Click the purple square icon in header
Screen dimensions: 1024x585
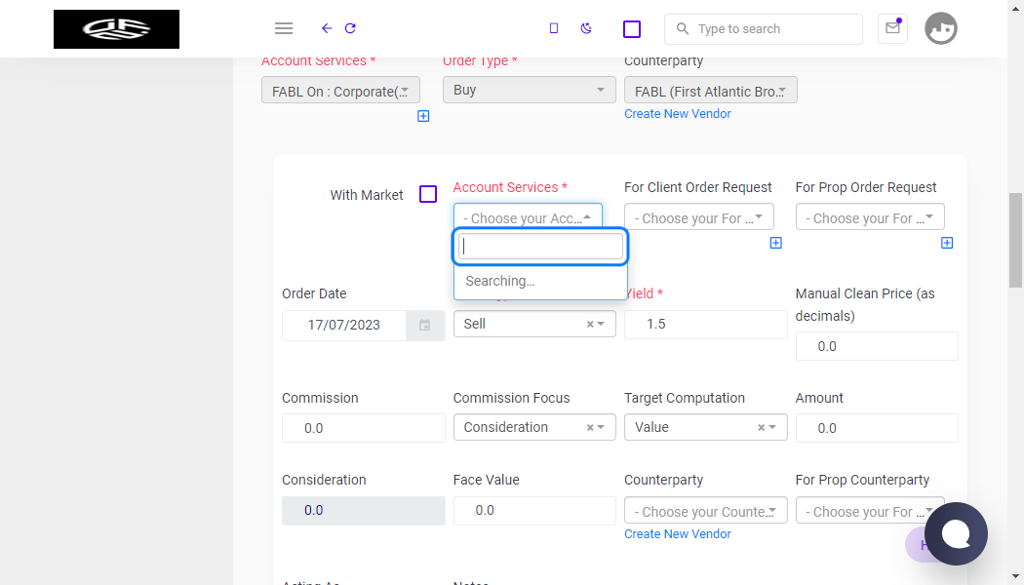(632, 28)
